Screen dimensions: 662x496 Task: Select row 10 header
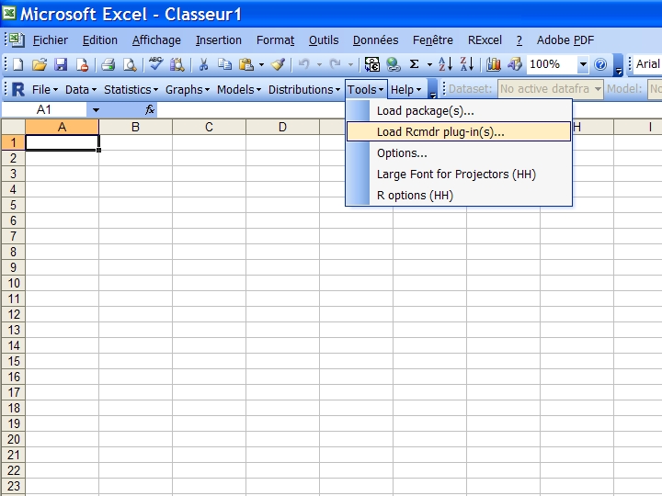tap(14, 283)
